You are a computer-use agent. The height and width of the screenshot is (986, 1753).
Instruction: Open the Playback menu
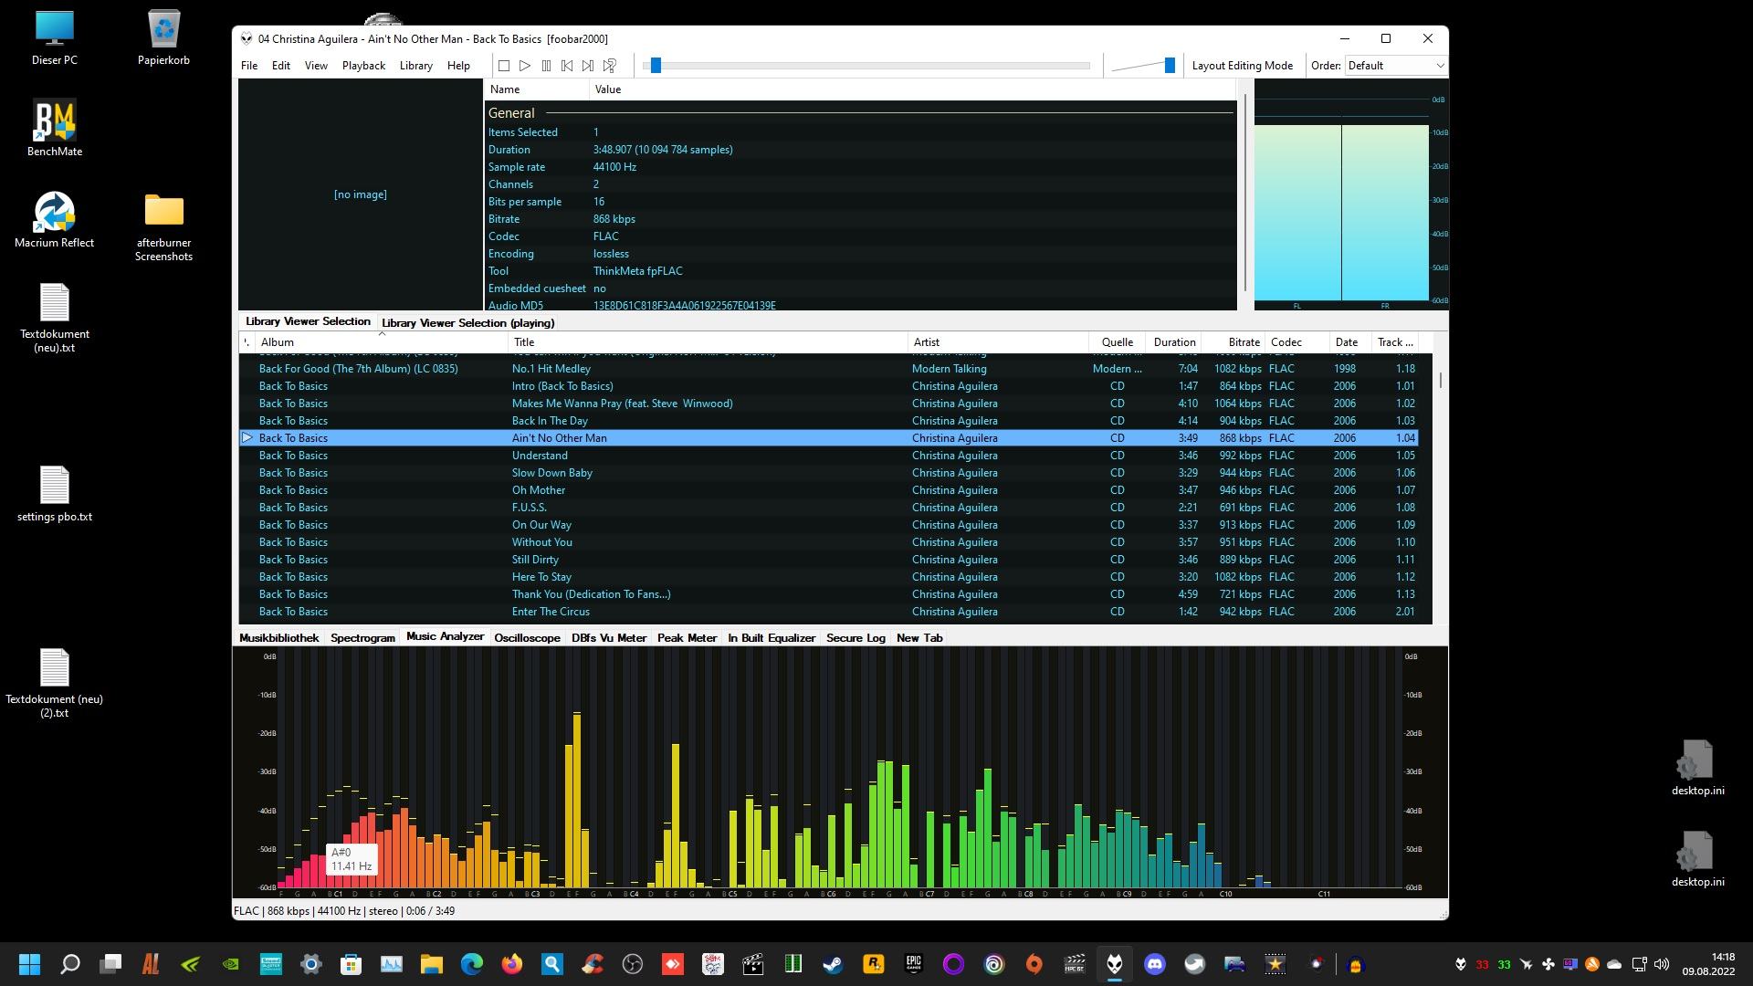(x=363, y=66)
